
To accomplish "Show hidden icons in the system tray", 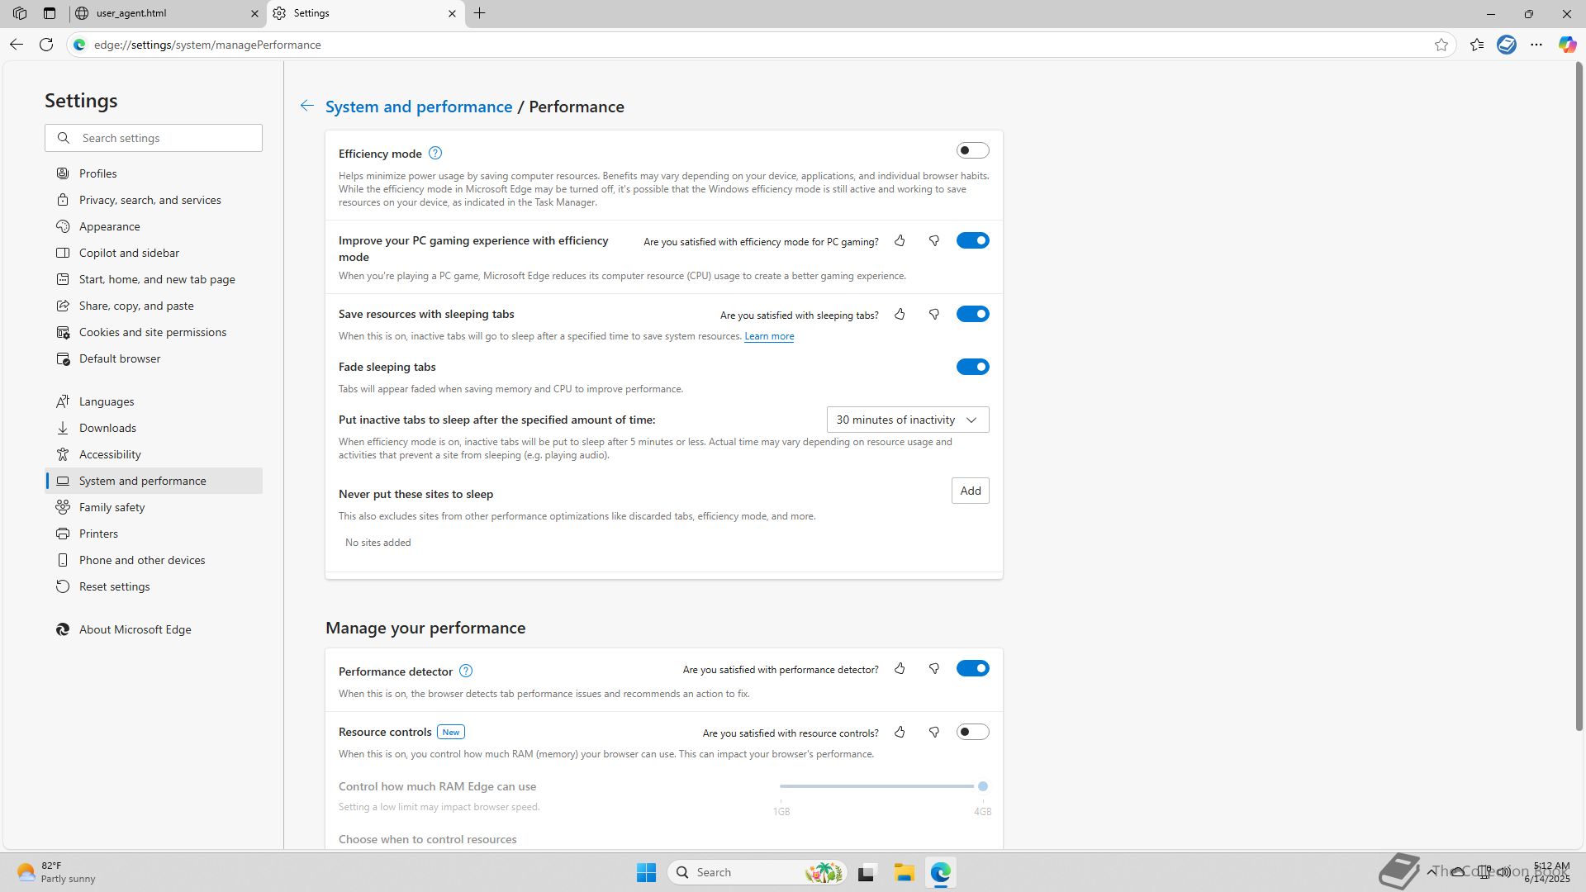I will (x=1431, y=871).
